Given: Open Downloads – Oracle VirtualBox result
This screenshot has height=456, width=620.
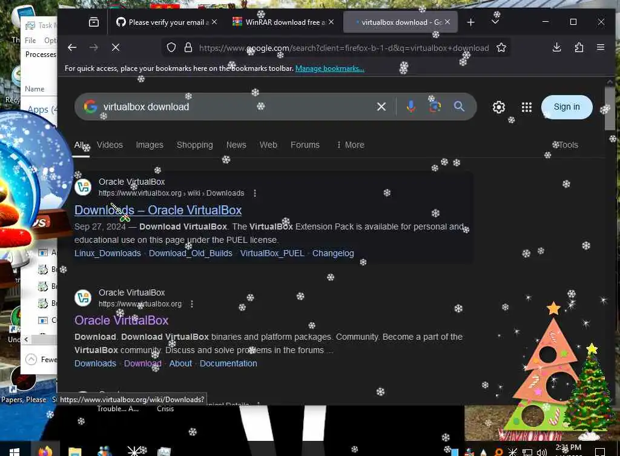Looking at the screenshot, I should tap(158, 210).
